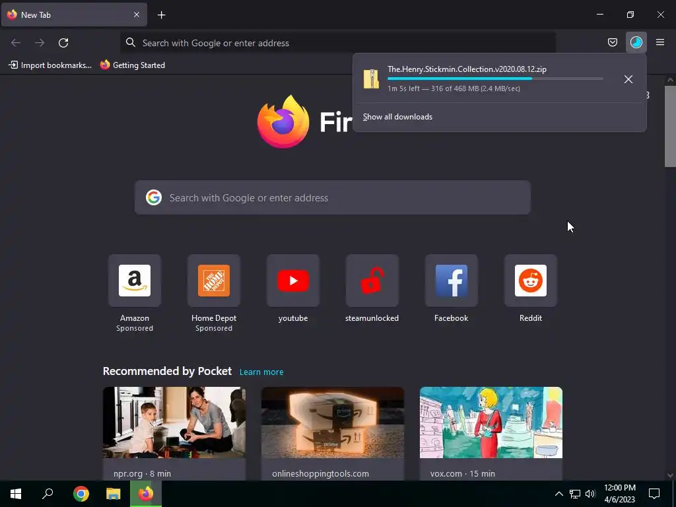Open the onlineshoppingtools.com story thumbnail
This screenshot has height=507, width=676.
point(333,422)
